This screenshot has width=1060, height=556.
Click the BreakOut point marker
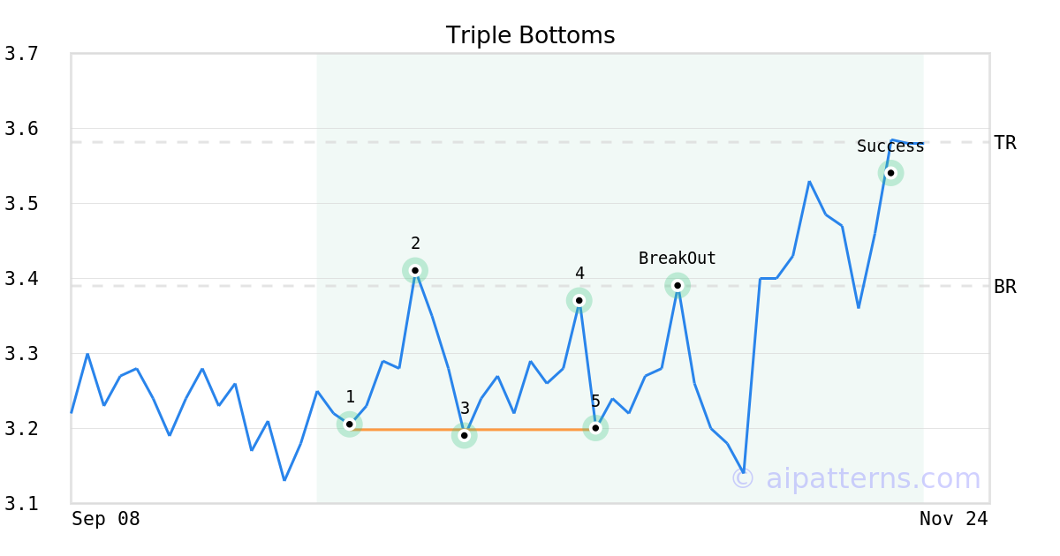(x=678, y=285)
